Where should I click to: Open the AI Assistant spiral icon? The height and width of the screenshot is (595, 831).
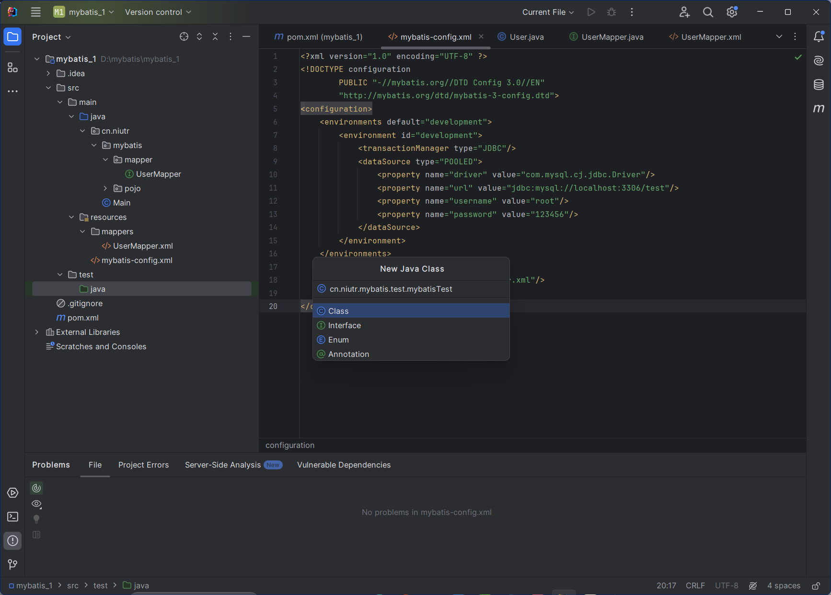point(819,60)
